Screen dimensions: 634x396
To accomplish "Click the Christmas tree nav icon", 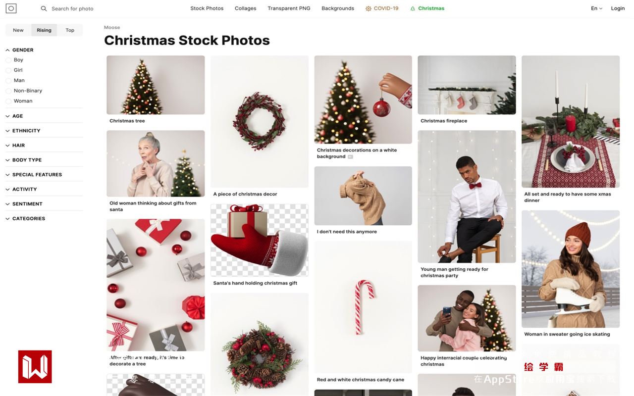I will 413,8.
